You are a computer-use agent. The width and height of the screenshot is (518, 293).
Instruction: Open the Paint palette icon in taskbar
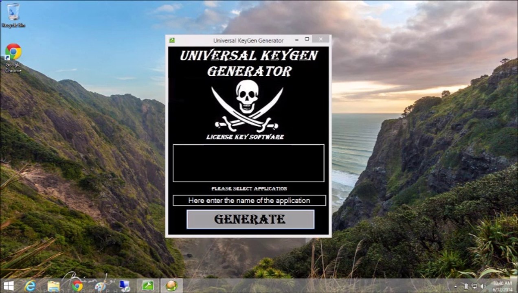[x=100, y=286]
